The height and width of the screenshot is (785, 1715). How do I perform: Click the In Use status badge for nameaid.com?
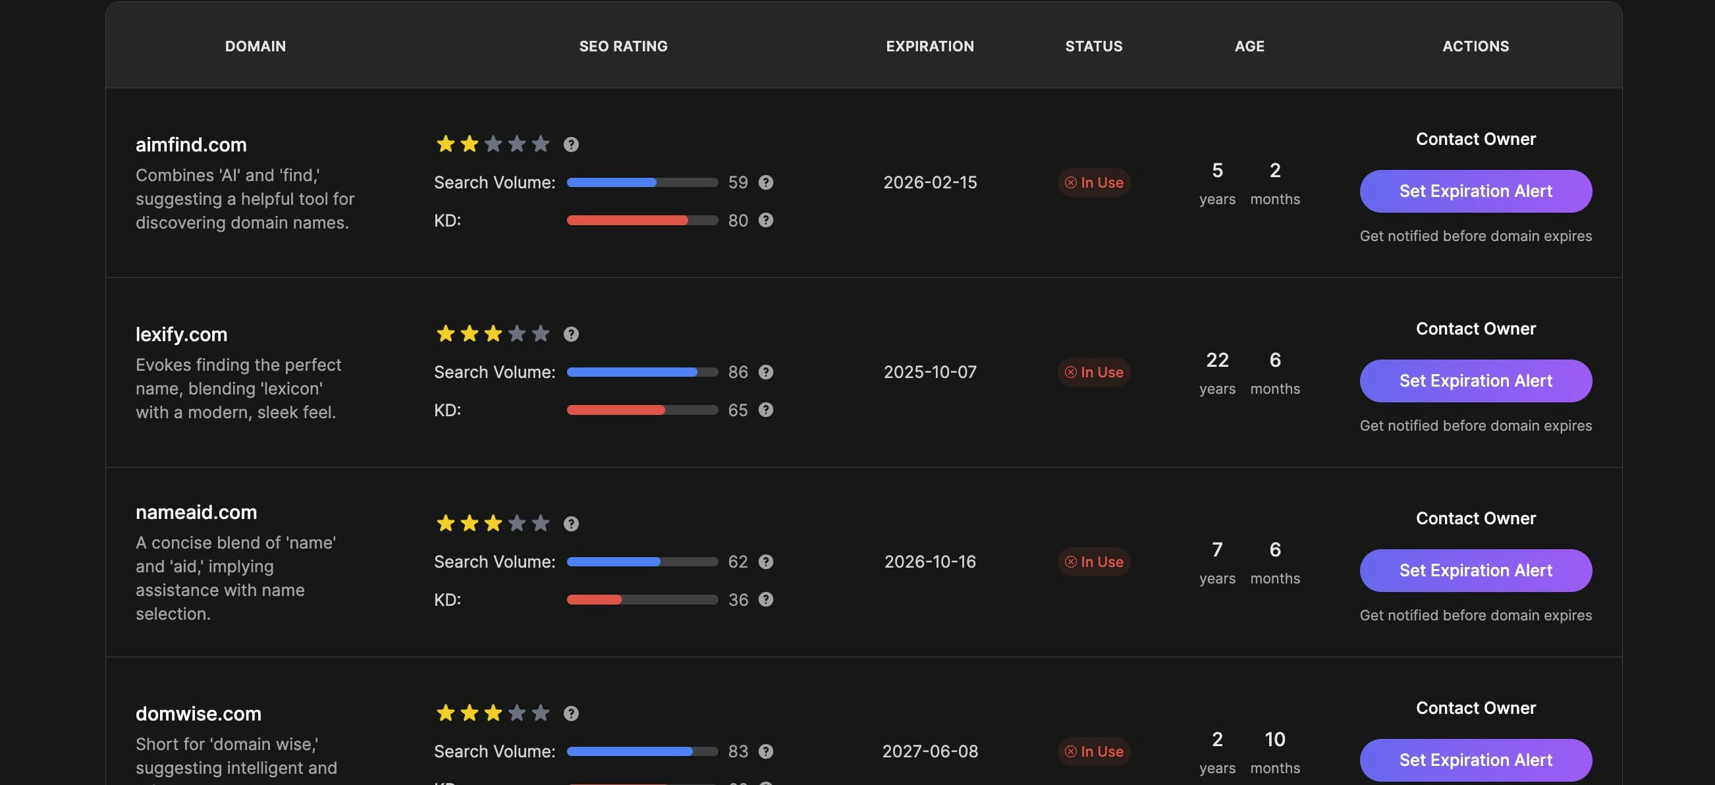(1093, 561)
